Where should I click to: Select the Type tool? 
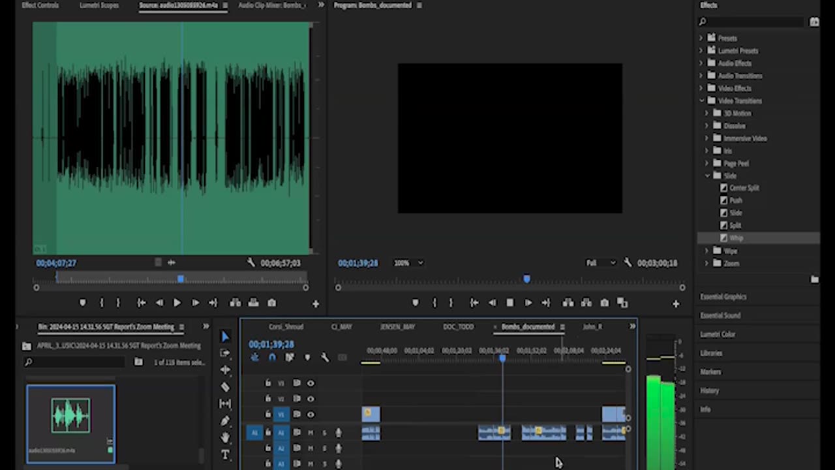pos(225,455)
